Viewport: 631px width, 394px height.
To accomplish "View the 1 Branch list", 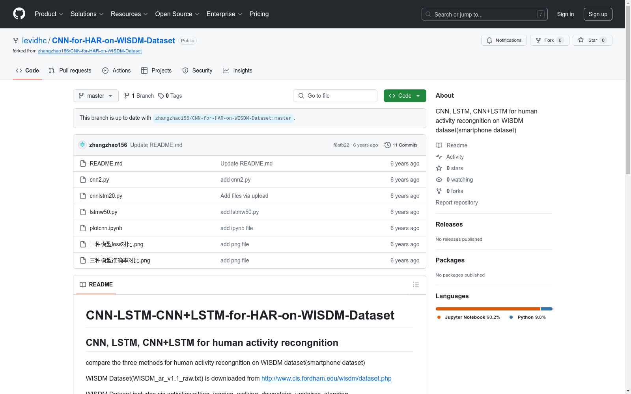I will (x=139, y=96).
